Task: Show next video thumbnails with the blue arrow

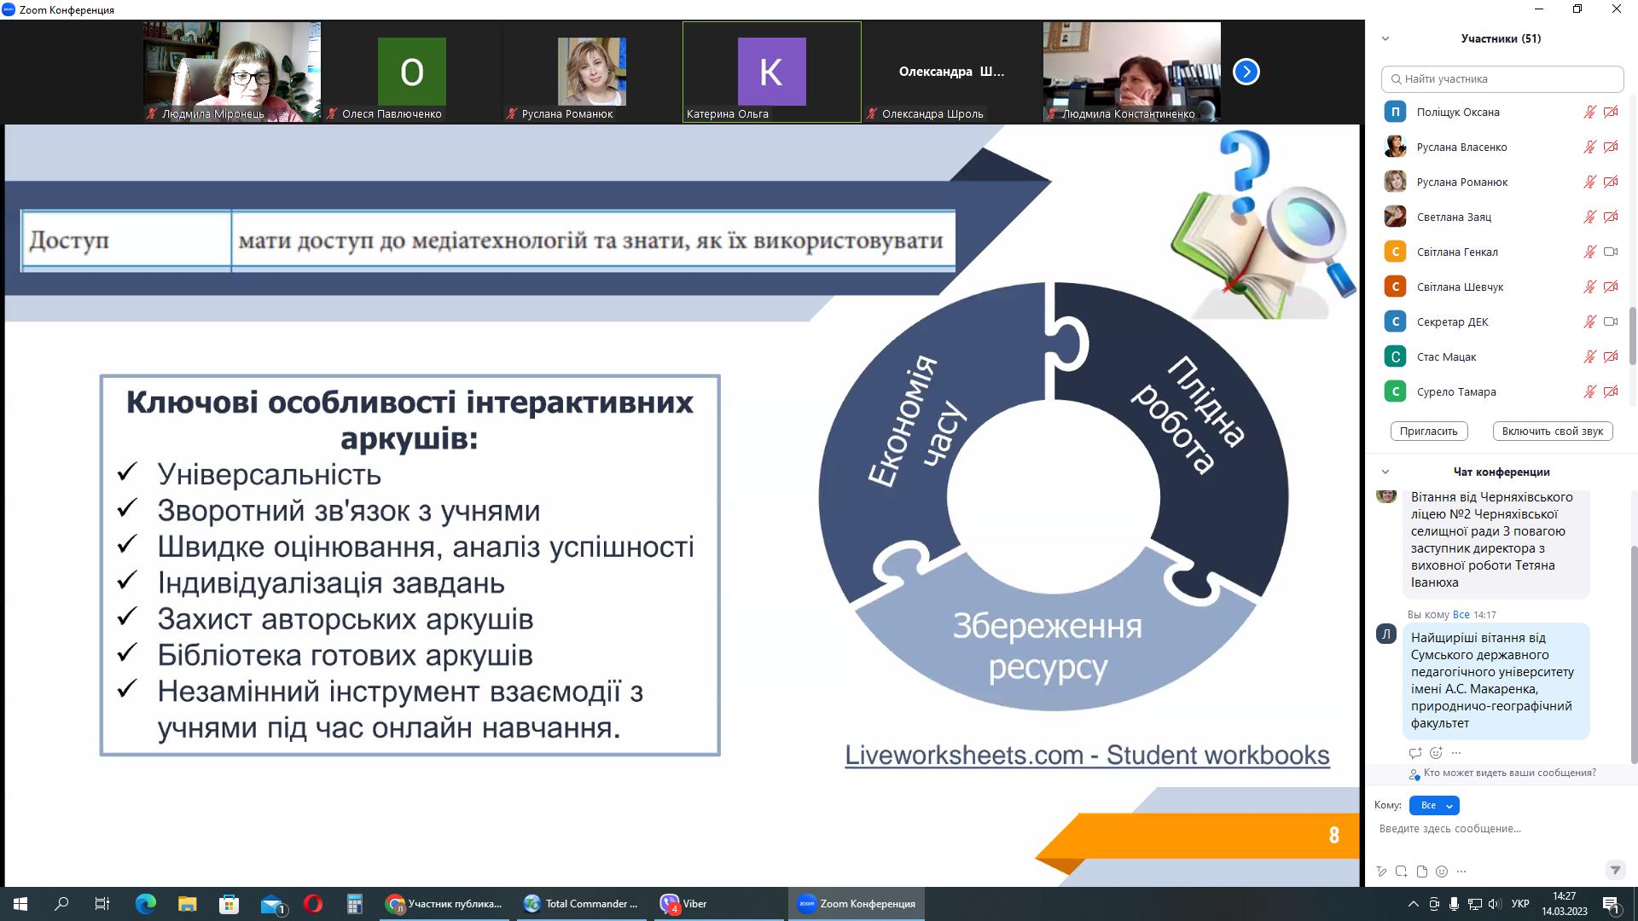Action: point(1246,72)
